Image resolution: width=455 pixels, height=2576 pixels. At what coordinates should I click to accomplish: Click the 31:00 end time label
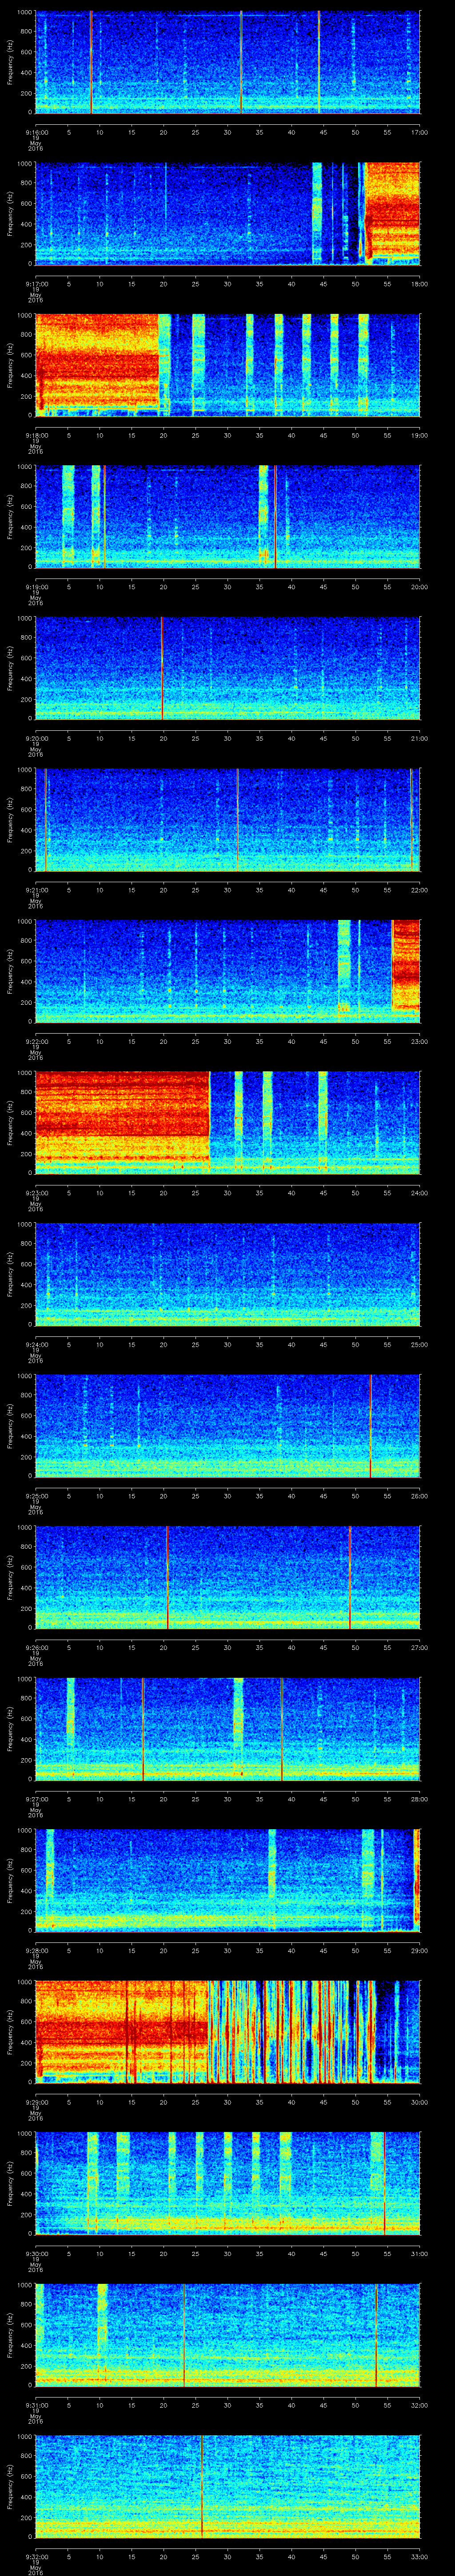pos(419,2253)
